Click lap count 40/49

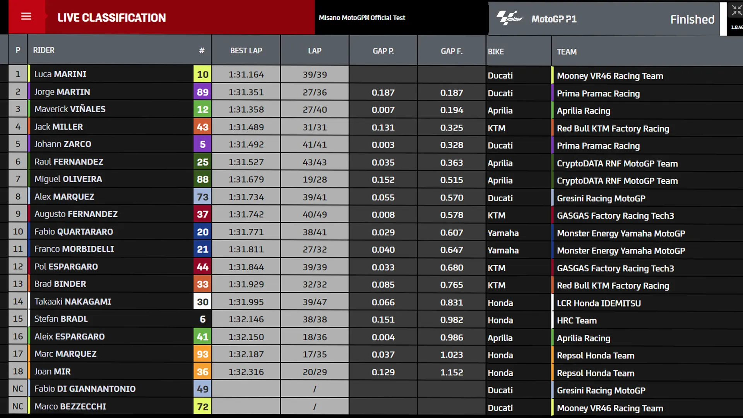[315, 214]
